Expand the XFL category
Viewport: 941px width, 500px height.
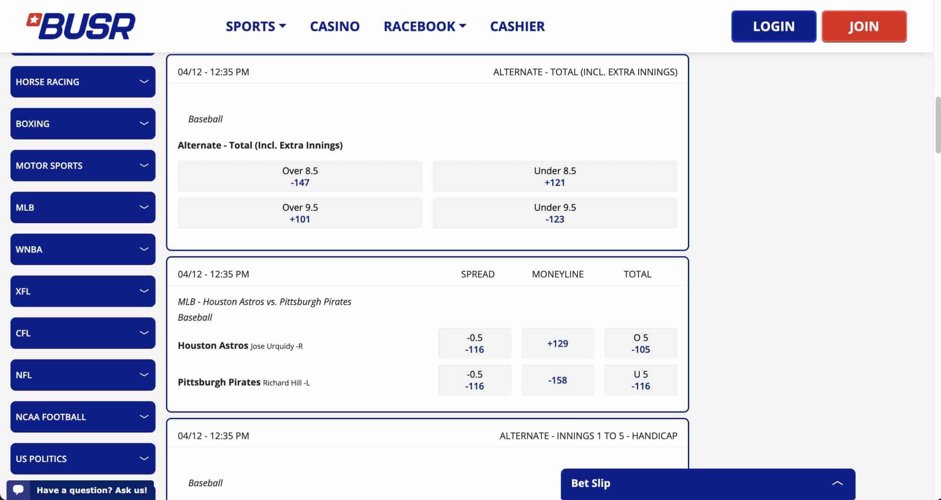[x=83, y=291]
